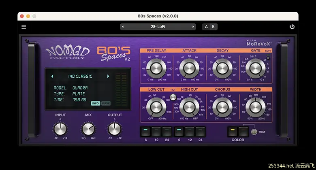Click the PRE DELAY knob
This screenshot has width=316, height=170.
point(156,68)
